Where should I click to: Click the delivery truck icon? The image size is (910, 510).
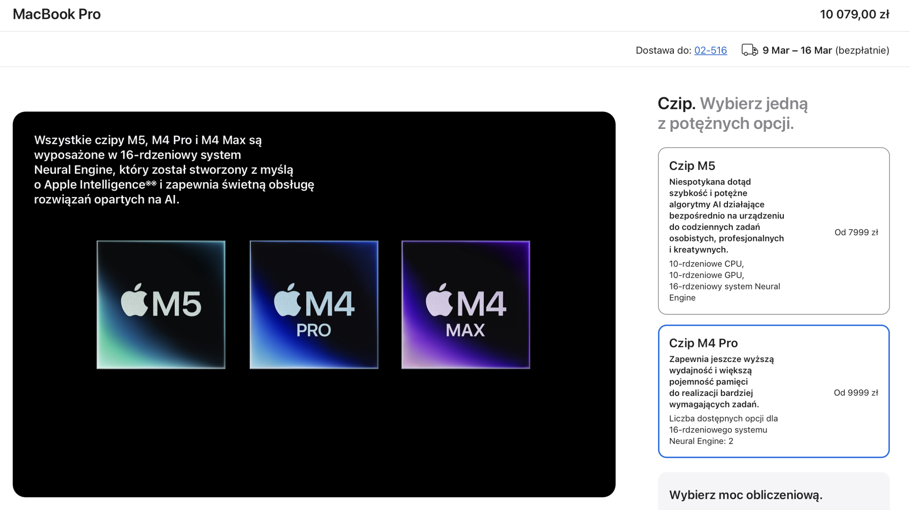coord(749,50)
